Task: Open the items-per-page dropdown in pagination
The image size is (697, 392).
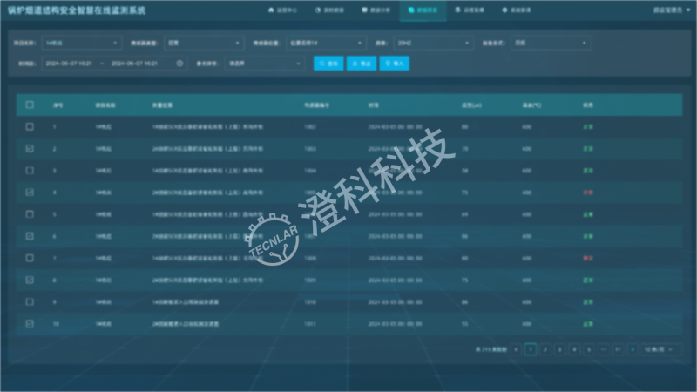Action: tap(660, 348)
